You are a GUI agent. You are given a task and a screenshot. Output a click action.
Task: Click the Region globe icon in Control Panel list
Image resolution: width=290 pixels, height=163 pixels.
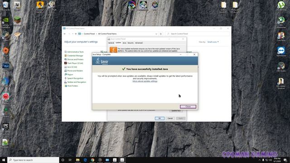pos(65,74)
